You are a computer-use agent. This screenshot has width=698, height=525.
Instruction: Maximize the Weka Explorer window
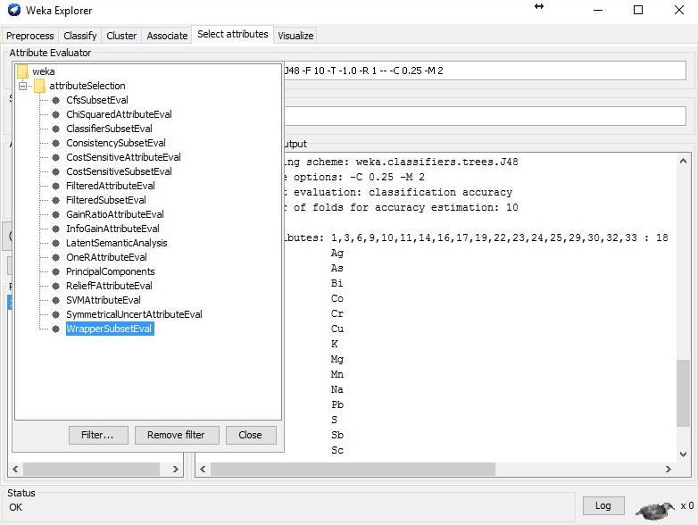click(638, 10)
